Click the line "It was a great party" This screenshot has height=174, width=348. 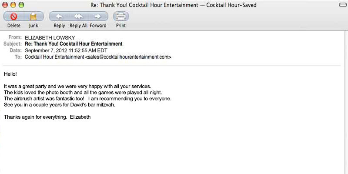pyautogui.click(x=77, y=86)
